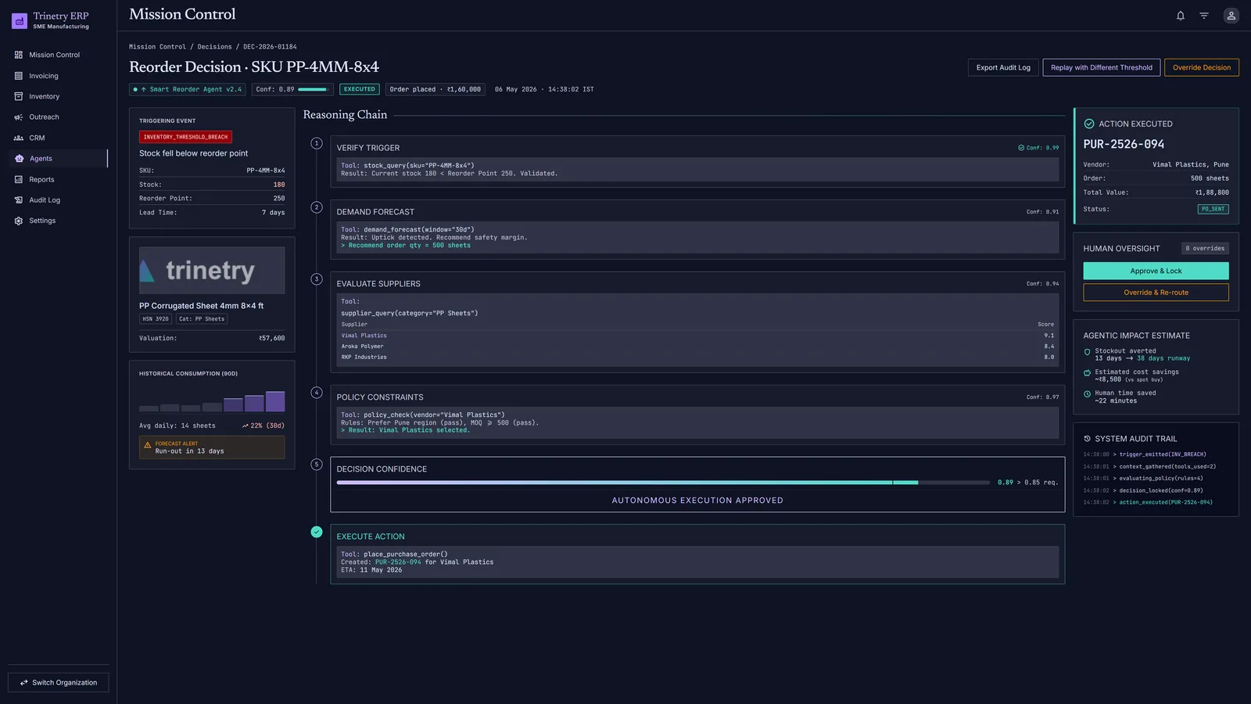Click the Forecast Alert warning icon
1251x704 pixels.
point(147,445)
